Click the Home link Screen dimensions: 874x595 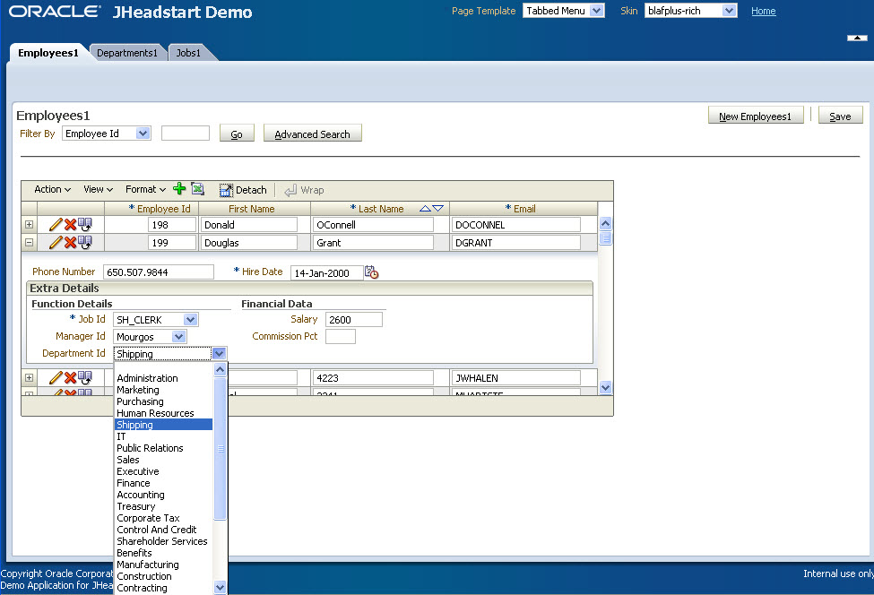click(x=763, y=11)
